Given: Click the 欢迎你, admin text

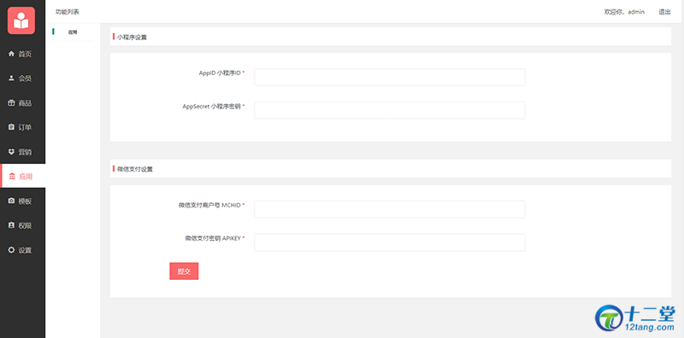Looking at the screenshot, I should click(624, 12).
